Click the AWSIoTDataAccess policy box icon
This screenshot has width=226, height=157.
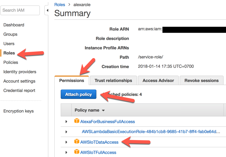pos(77,142)
